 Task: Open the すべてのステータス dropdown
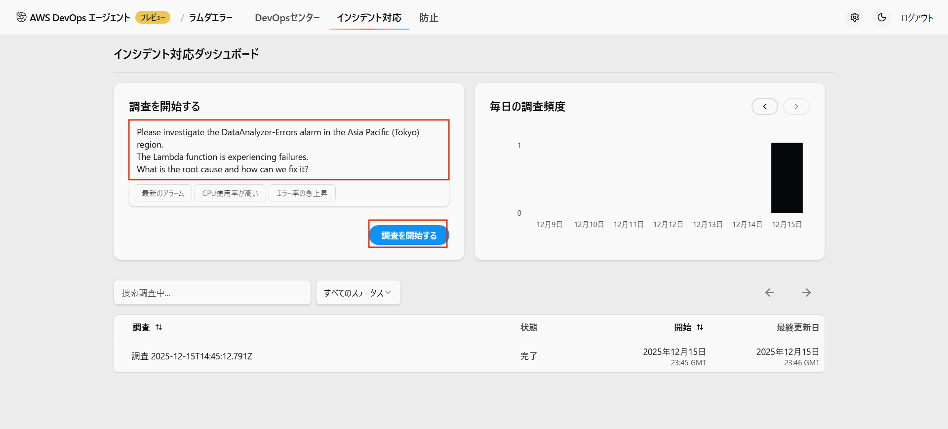(358, 293)
